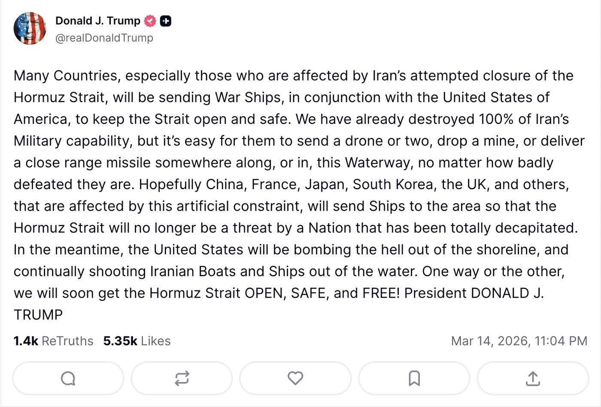Click the reply speech bubble icon
Image resolution: width=601 pixels, height=407 pixels.
pos(68,378)
